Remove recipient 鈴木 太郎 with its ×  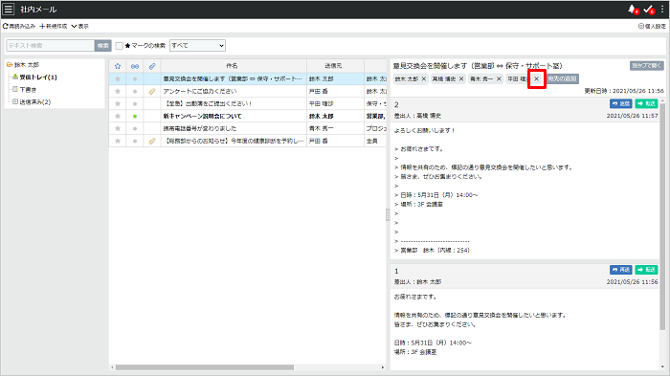click(x=423, y=79)
